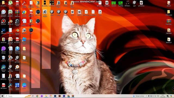Select the Roblox Studio shortcut
The image size is (174, 98).
[x=24, y=41]
